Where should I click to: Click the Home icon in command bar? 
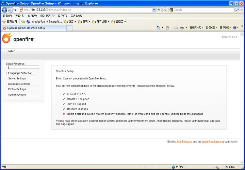coord(158,28)
